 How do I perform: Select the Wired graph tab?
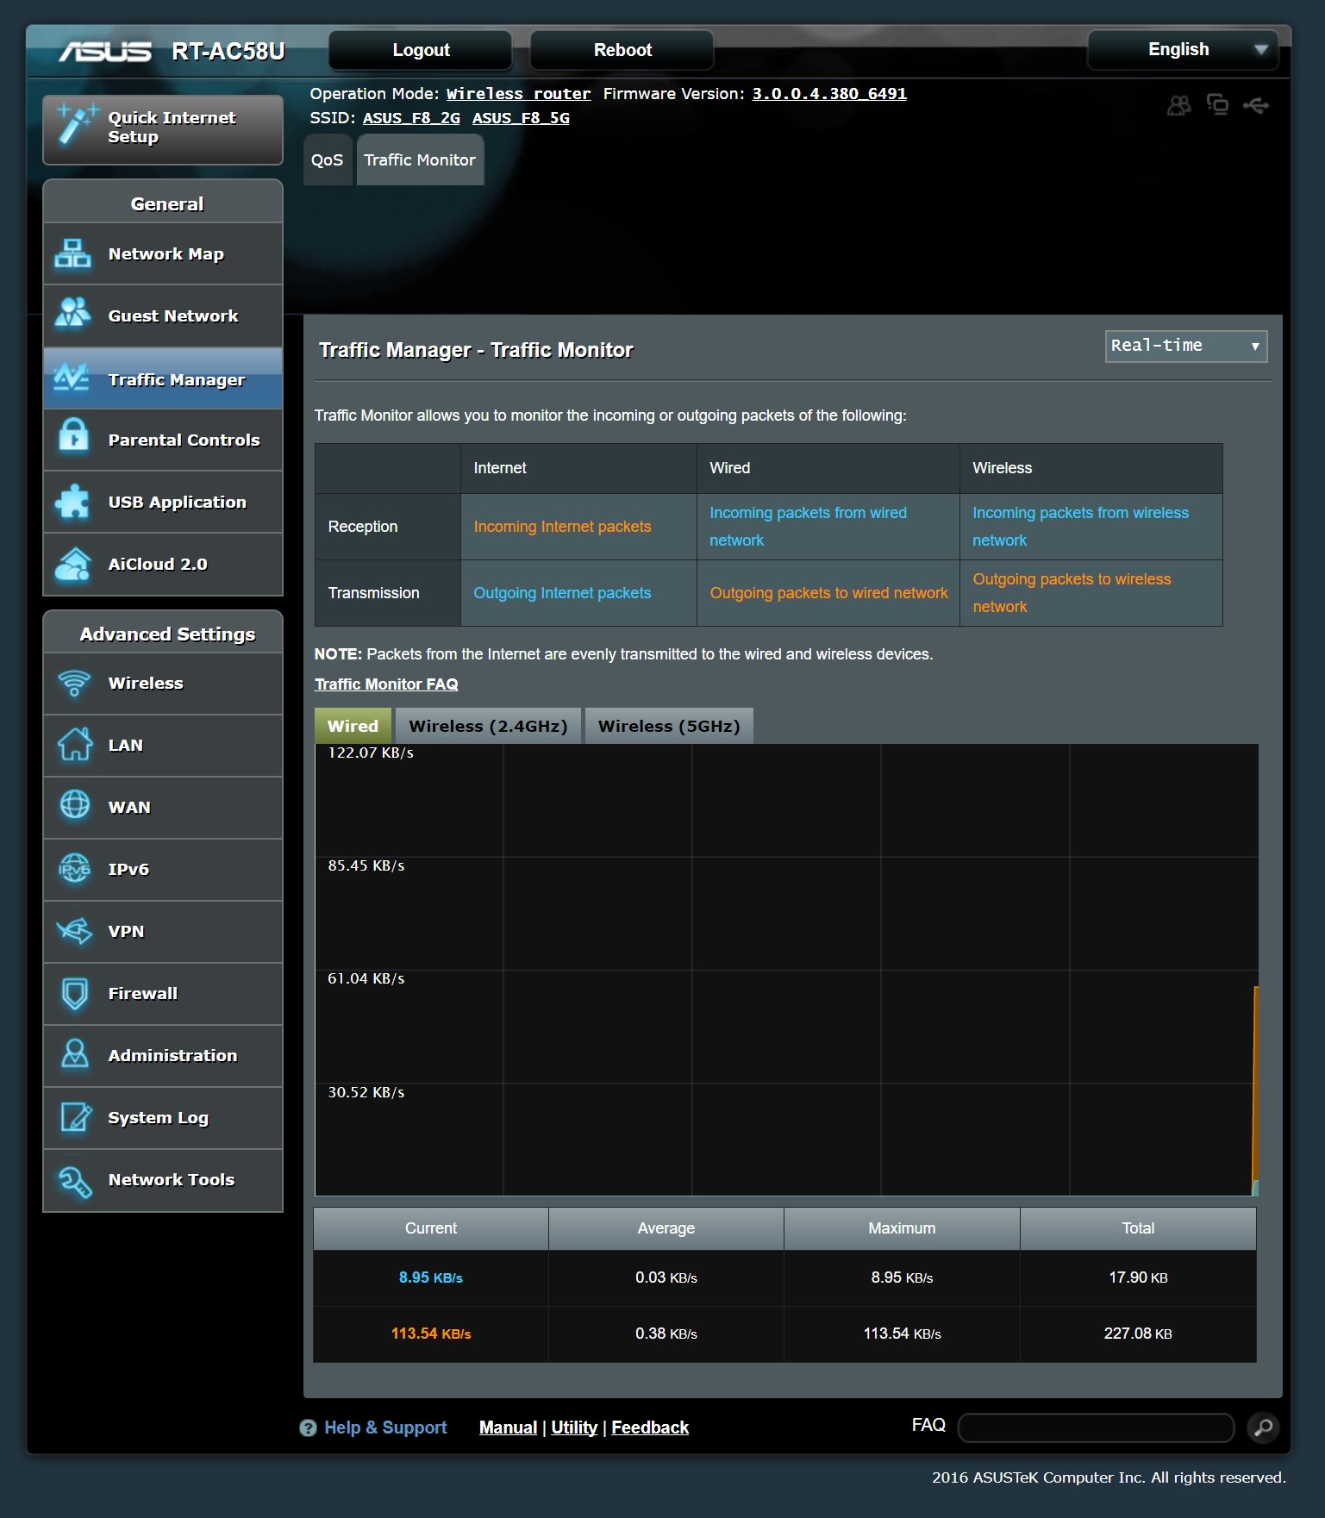[x=353, y=726]
